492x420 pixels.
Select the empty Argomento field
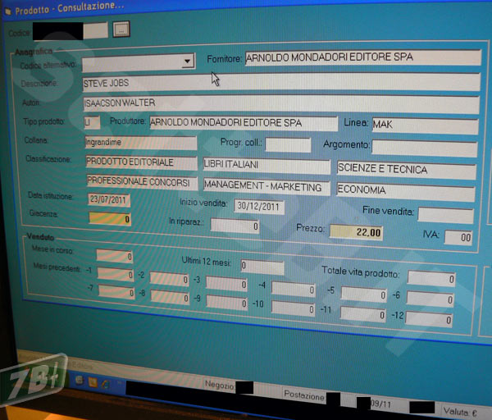tap(423, 148)
